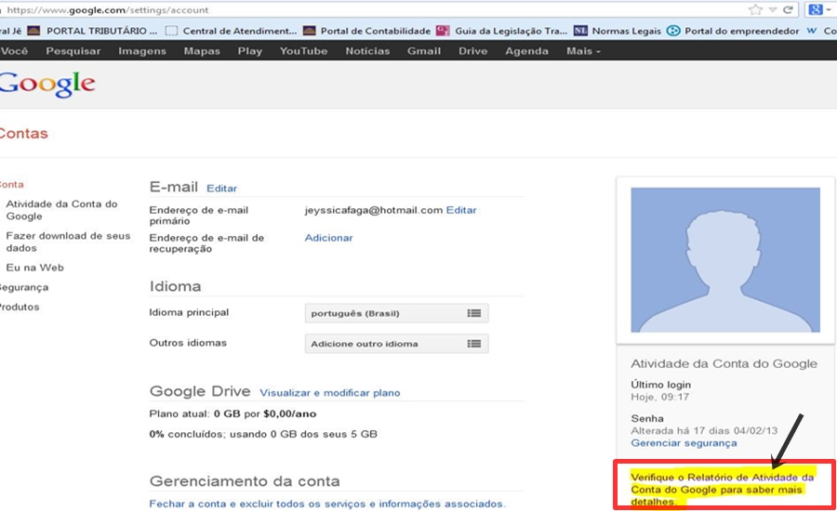Open the Adicione outro idioma dropdown

point(396,344)
